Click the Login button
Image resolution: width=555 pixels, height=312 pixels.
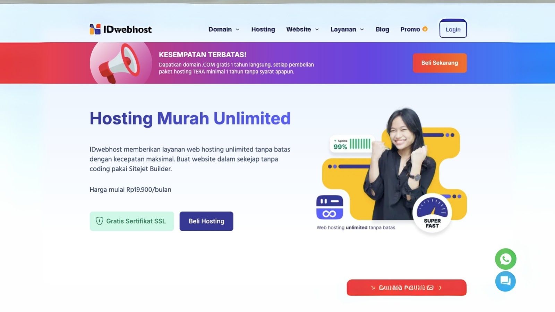pyautogui.click(x=453, y=28)
